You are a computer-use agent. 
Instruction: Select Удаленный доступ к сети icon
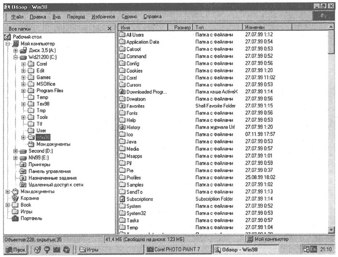coord(23,184)
